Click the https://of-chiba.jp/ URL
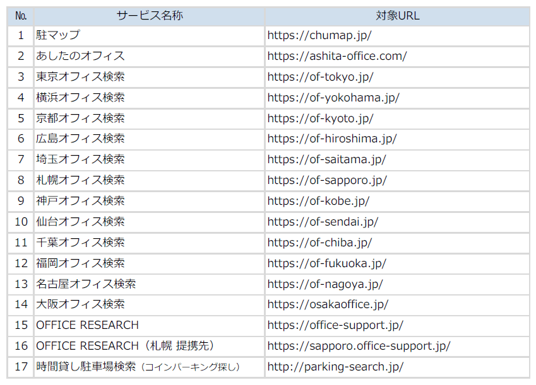Viewport: 536px width, 385px height. pos(319,243)
